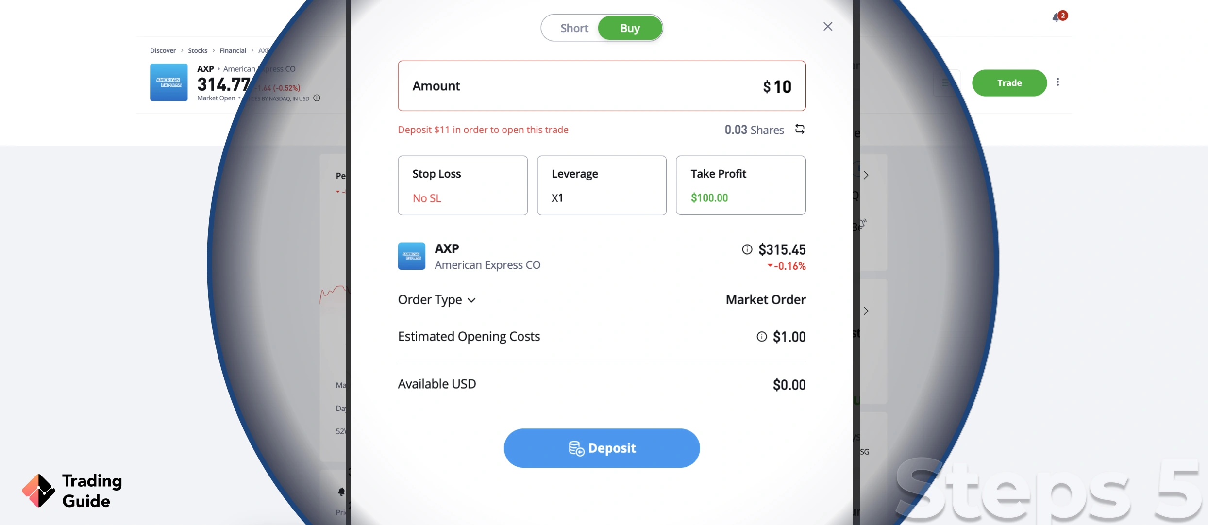Switch to Short trading mode
The image size is (1208, 525).
[x=573, y=27]
